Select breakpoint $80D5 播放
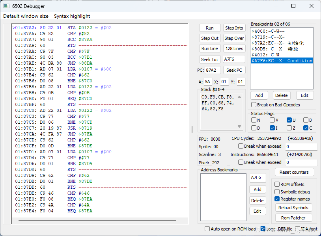The width and height of the screenshot is (321, 236). pos(282,49)
